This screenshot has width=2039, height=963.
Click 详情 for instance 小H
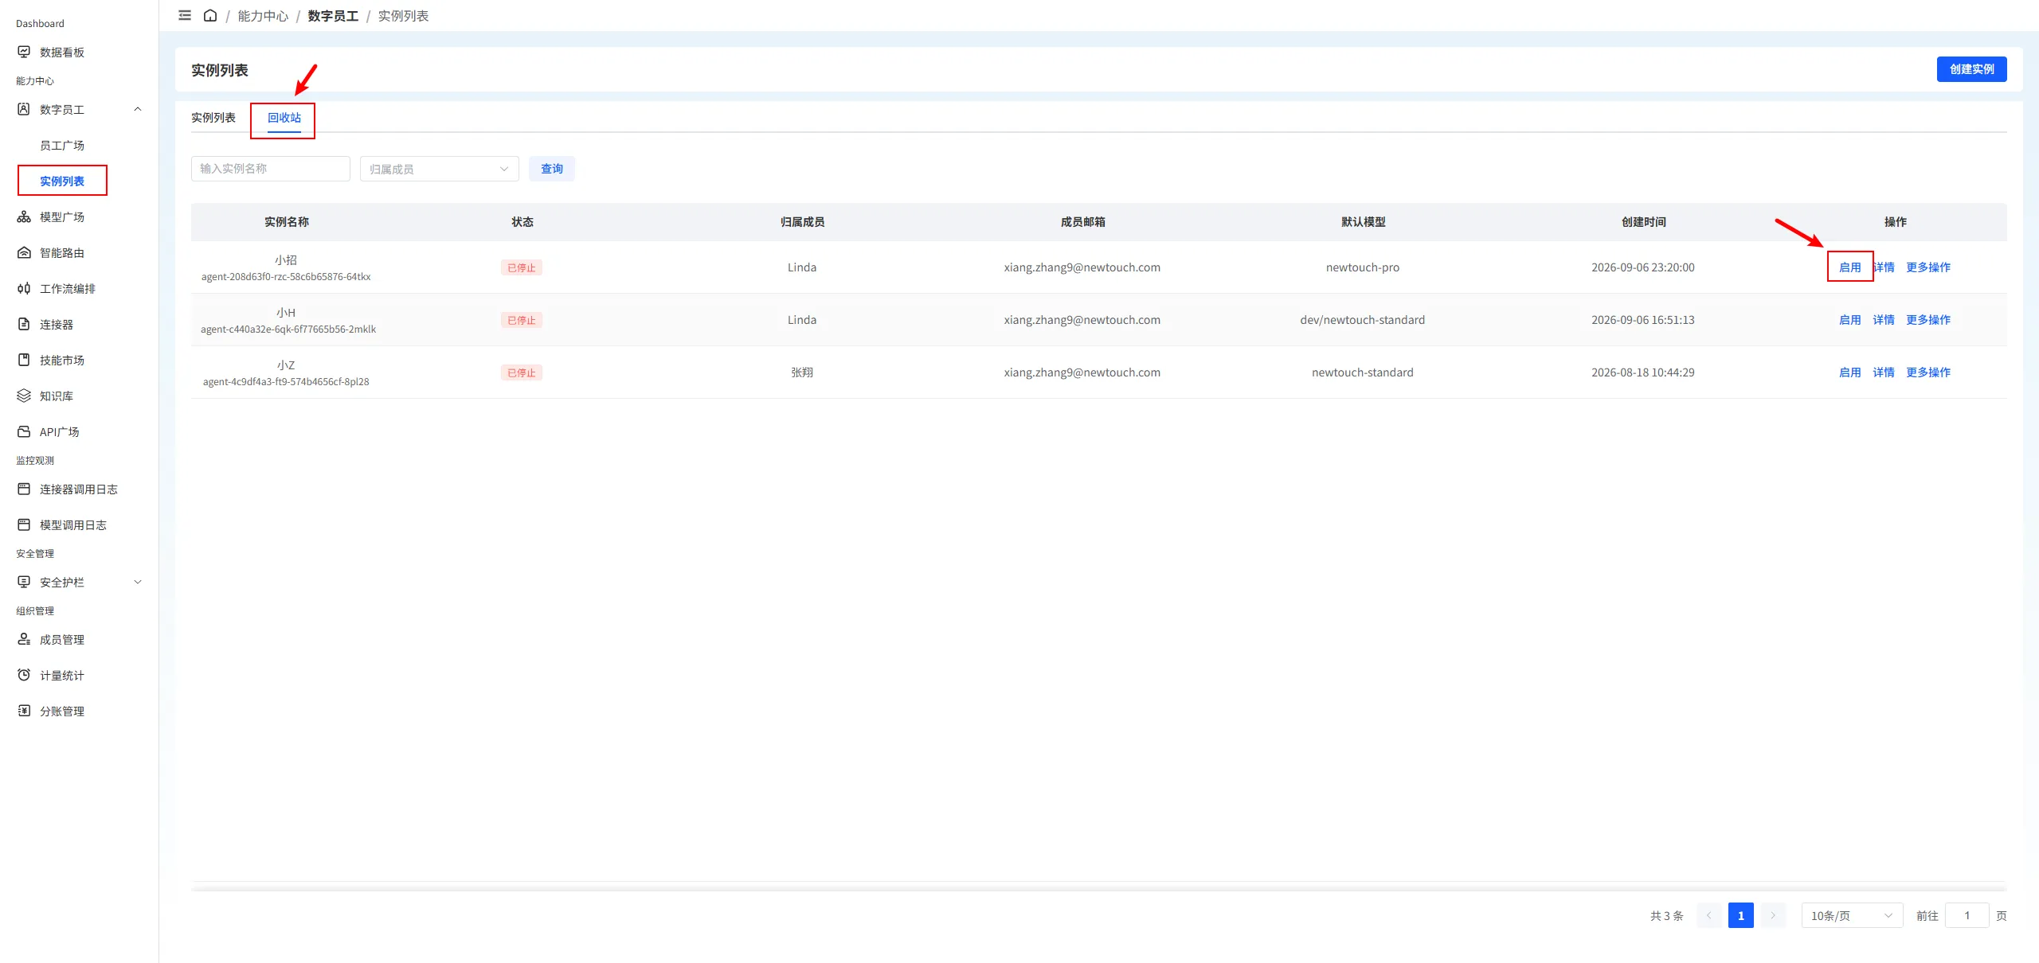pos(1884,320)
